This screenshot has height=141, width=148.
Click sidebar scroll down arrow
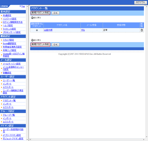pos(27,140)
